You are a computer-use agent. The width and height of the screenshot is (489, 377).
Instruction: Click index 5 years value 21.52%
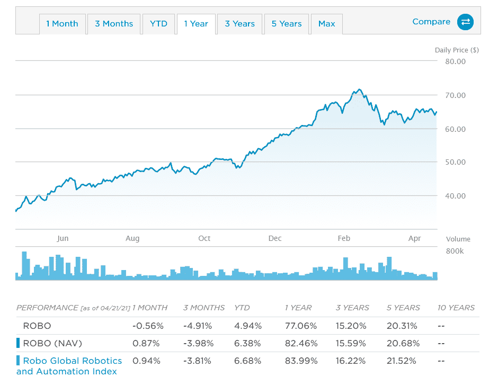(402, 361)
